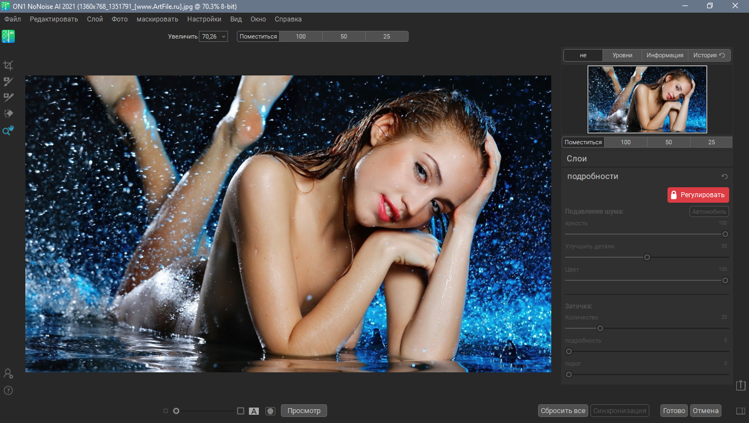Select the Crop tool

(8, 66)
